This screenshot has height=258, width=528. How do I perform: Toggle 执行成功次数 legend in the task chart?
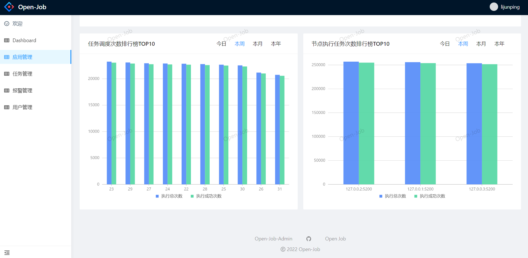click(x=206, y=196)
